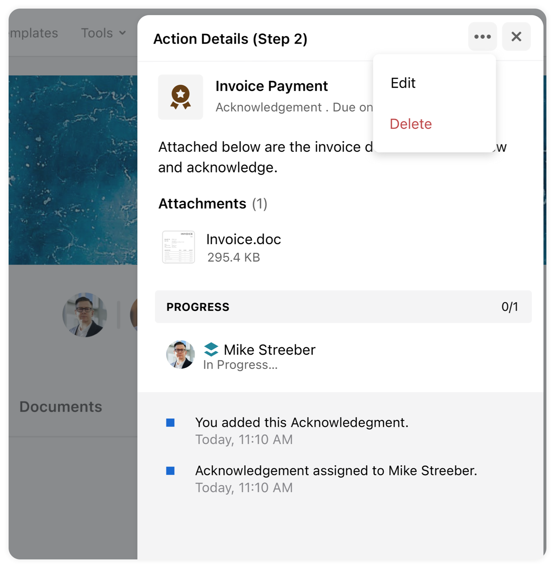Click the Invoice.doc file name
The width and height of the screenshot is (555, 568).
(x=243, y=239)
